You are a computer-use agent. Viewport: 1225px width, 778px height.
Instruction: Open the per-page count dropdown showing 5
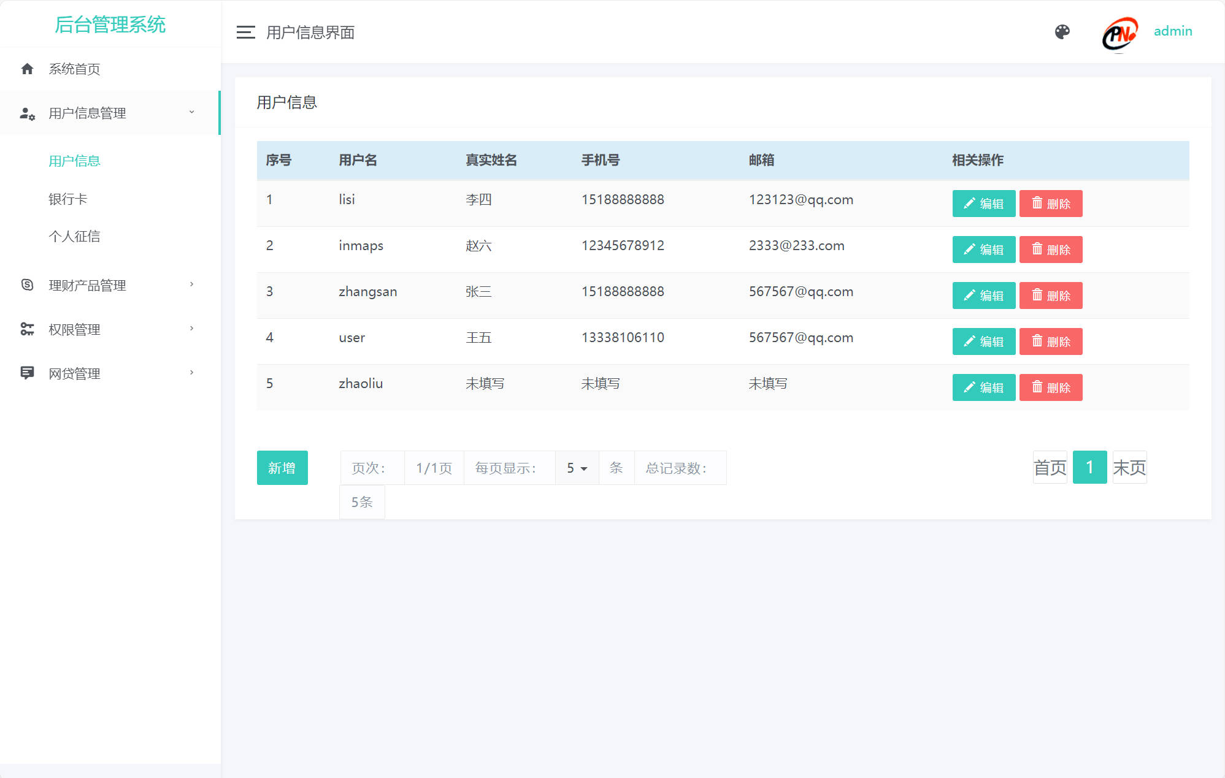point(576,468)
